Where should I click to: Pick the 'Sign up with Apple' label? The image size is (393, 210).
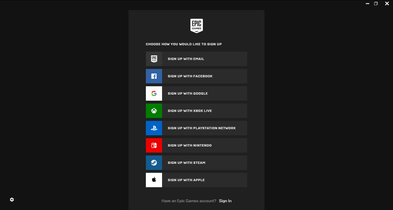(186, 180)
